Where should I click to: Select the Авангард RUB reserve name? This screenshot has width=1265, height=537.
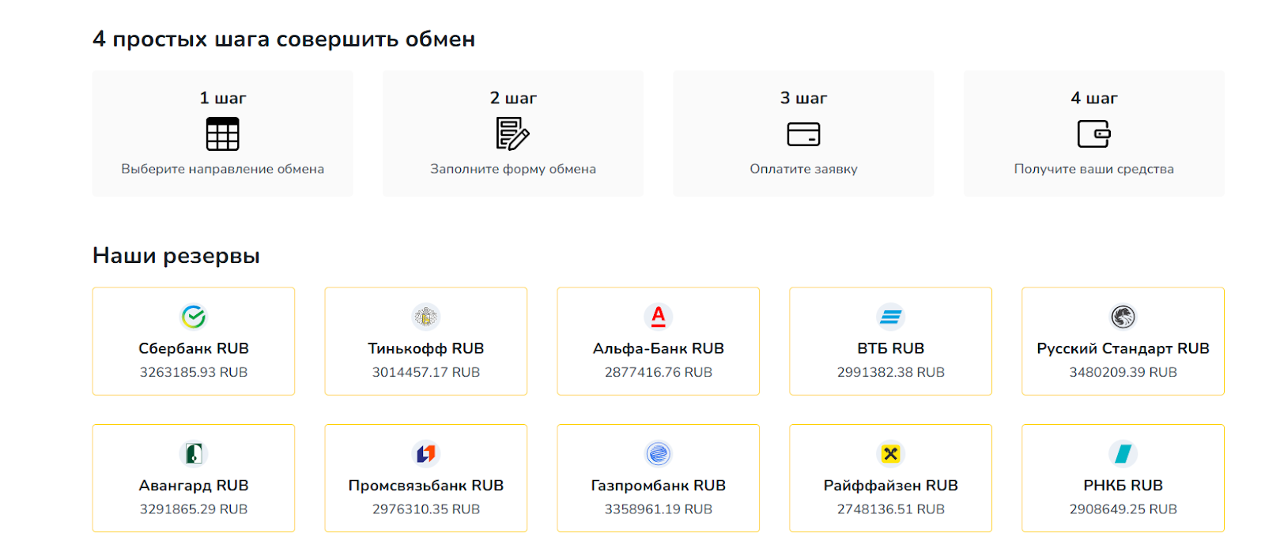[x=194, y=486]
